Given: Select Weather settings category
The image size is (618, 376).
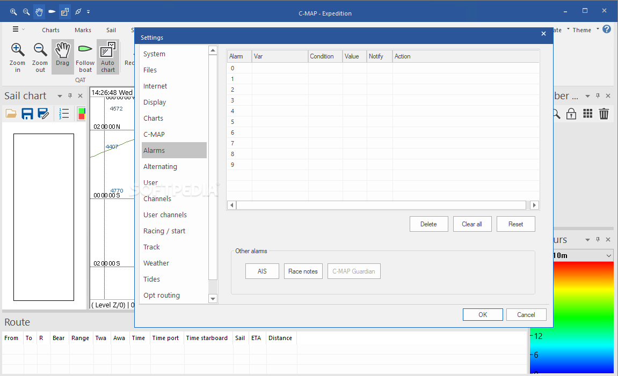Looking at the screenshot, I should pos(174,263).
